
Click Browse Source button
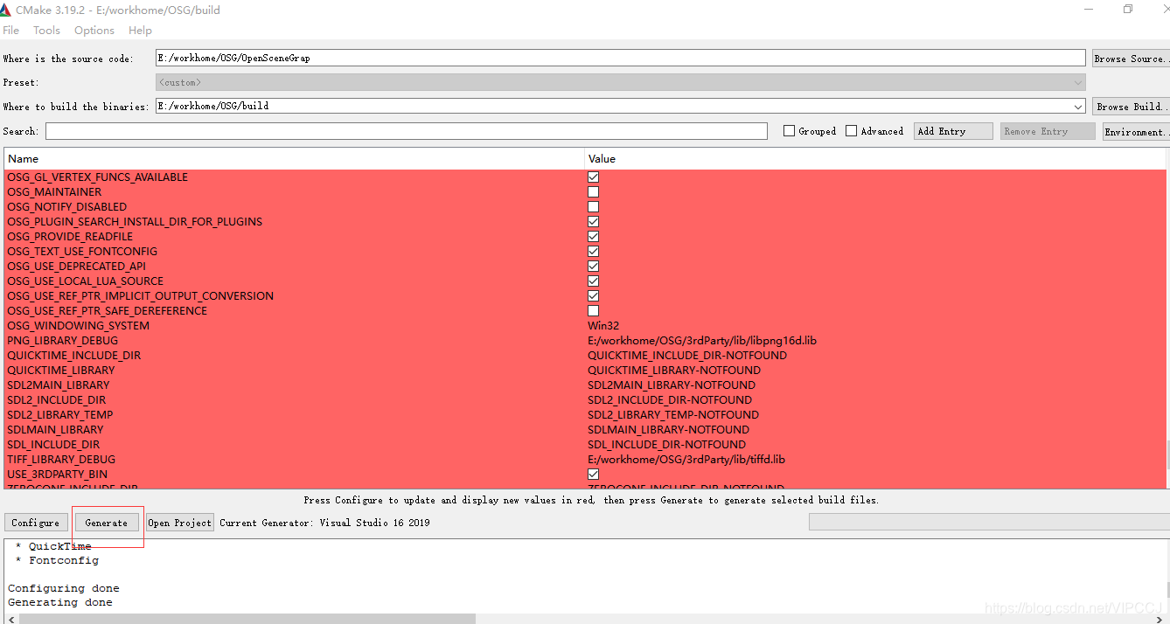pyautogui.click(x=1131, y=59)
